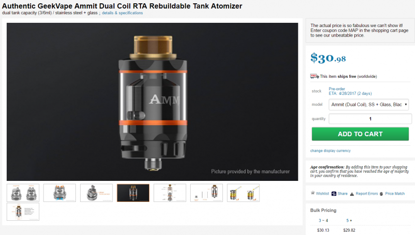Select thumbnail with two gold tanks
The height and width of the screenshot is (235, 415).
coord(243,193)
